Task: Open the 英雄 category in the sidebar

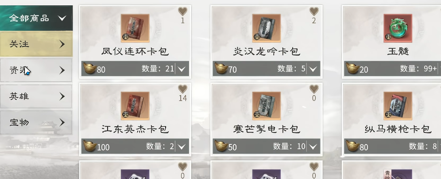Action: [x=36, y=96]
